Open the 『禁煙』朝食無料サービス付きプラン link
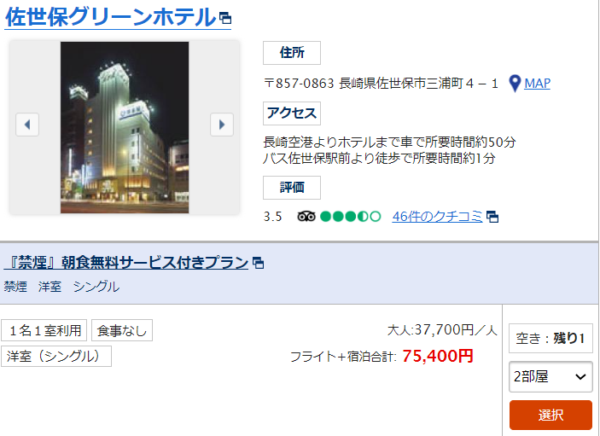Image resolution: width=600 pixels, height=436 pixels. [x=126, y=263]
